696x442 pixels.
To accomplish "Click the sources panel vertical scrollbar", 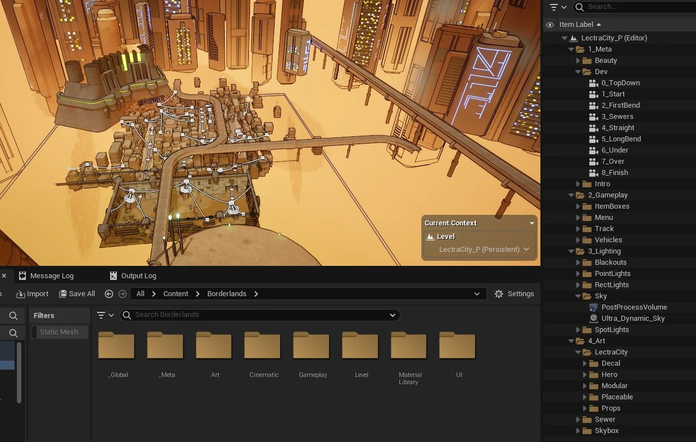I will [19, 372].
